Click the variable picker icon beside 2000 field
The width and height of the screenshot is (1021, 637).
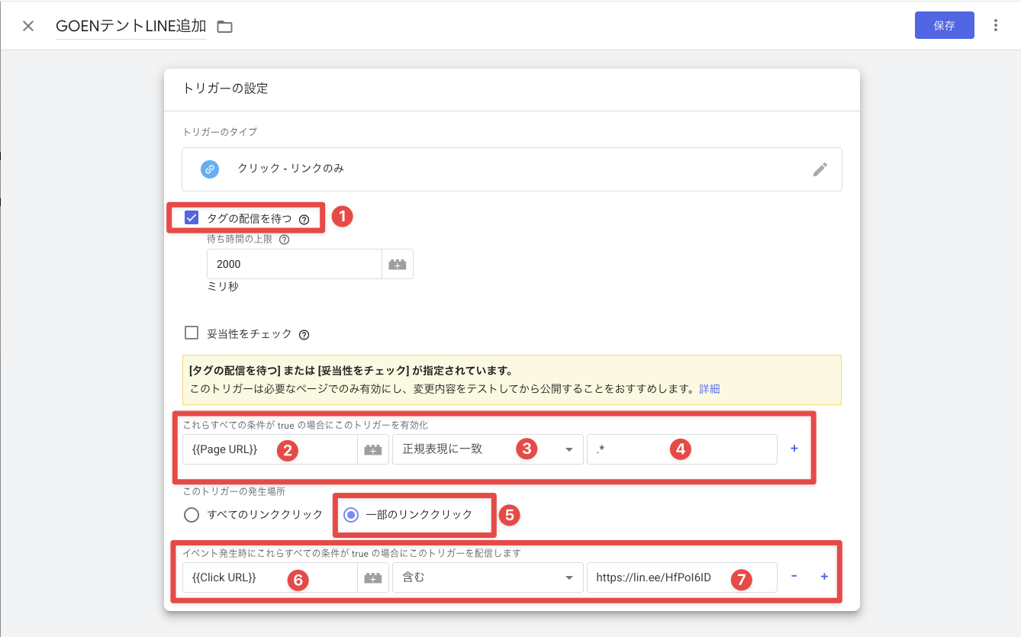click(398, 264)
